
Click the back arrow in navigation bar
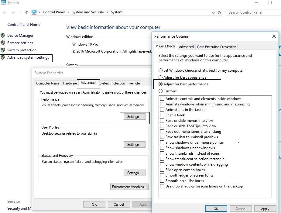pos(5,12)
